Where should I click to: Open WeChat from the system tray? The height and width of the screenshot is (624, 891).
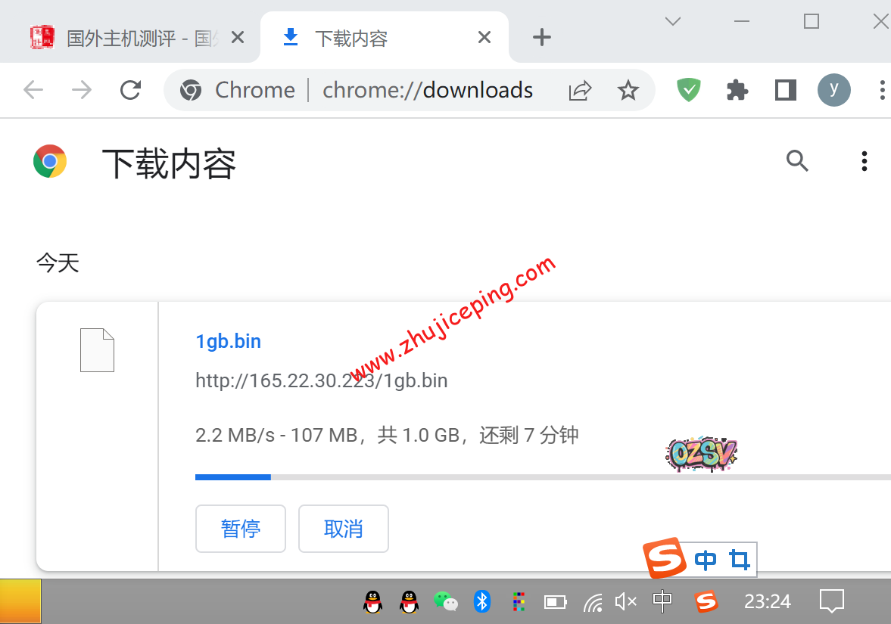pos(446,602)
